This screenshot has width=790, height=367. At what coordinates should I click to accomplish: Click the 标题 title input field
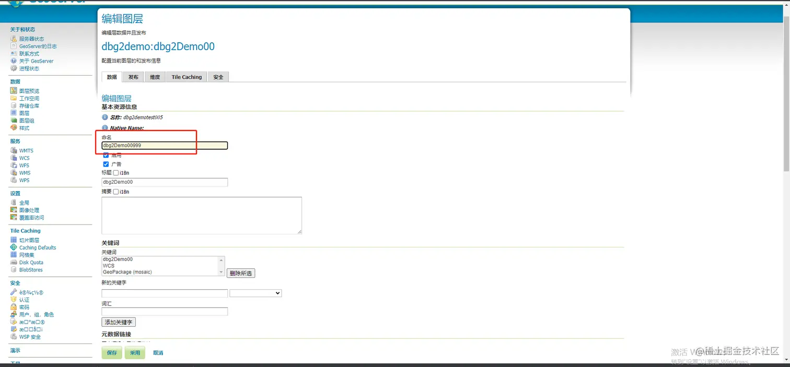coord(165,182)
